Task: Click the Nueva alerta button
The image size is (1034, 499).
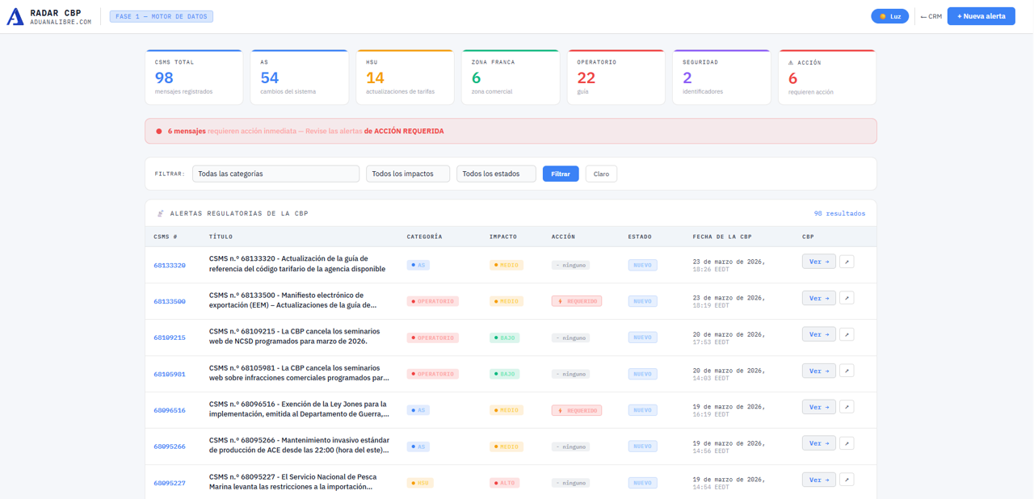Action: [x=981, y=16]
